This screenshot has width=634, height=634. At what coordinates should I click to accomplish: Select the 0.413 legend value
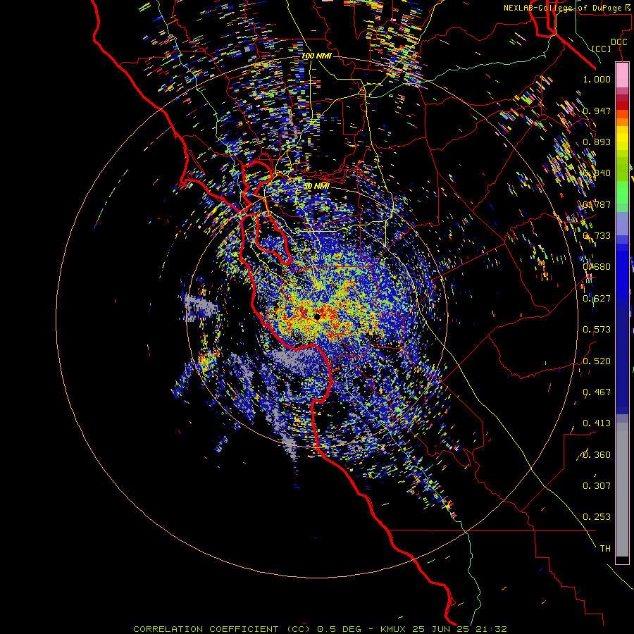[597, 423]
